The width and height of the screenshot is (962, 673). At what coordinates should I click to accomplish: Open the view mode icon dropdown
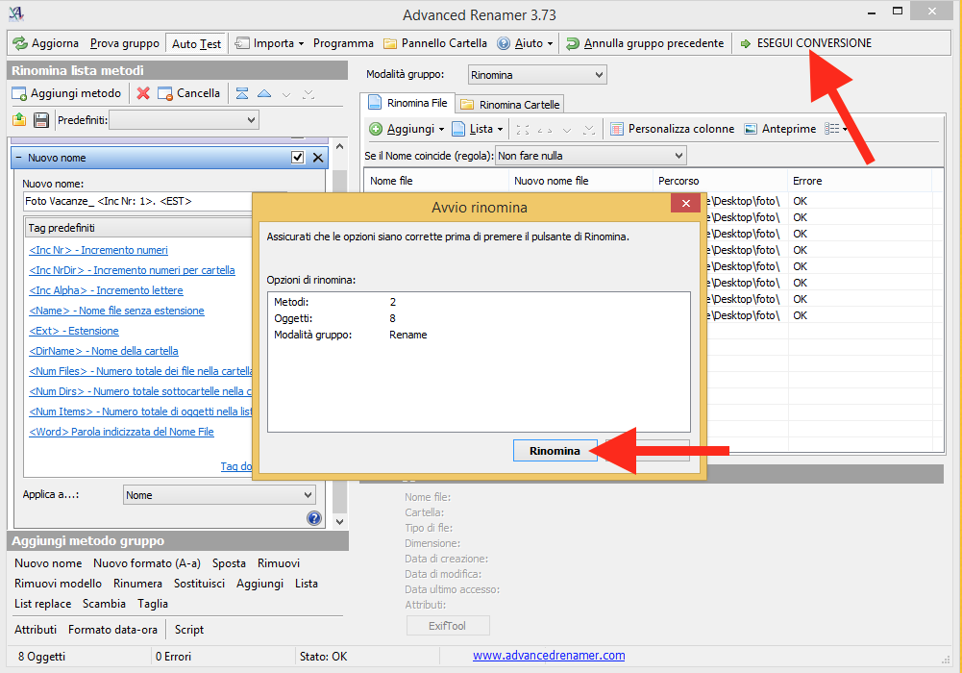[836, 129]
